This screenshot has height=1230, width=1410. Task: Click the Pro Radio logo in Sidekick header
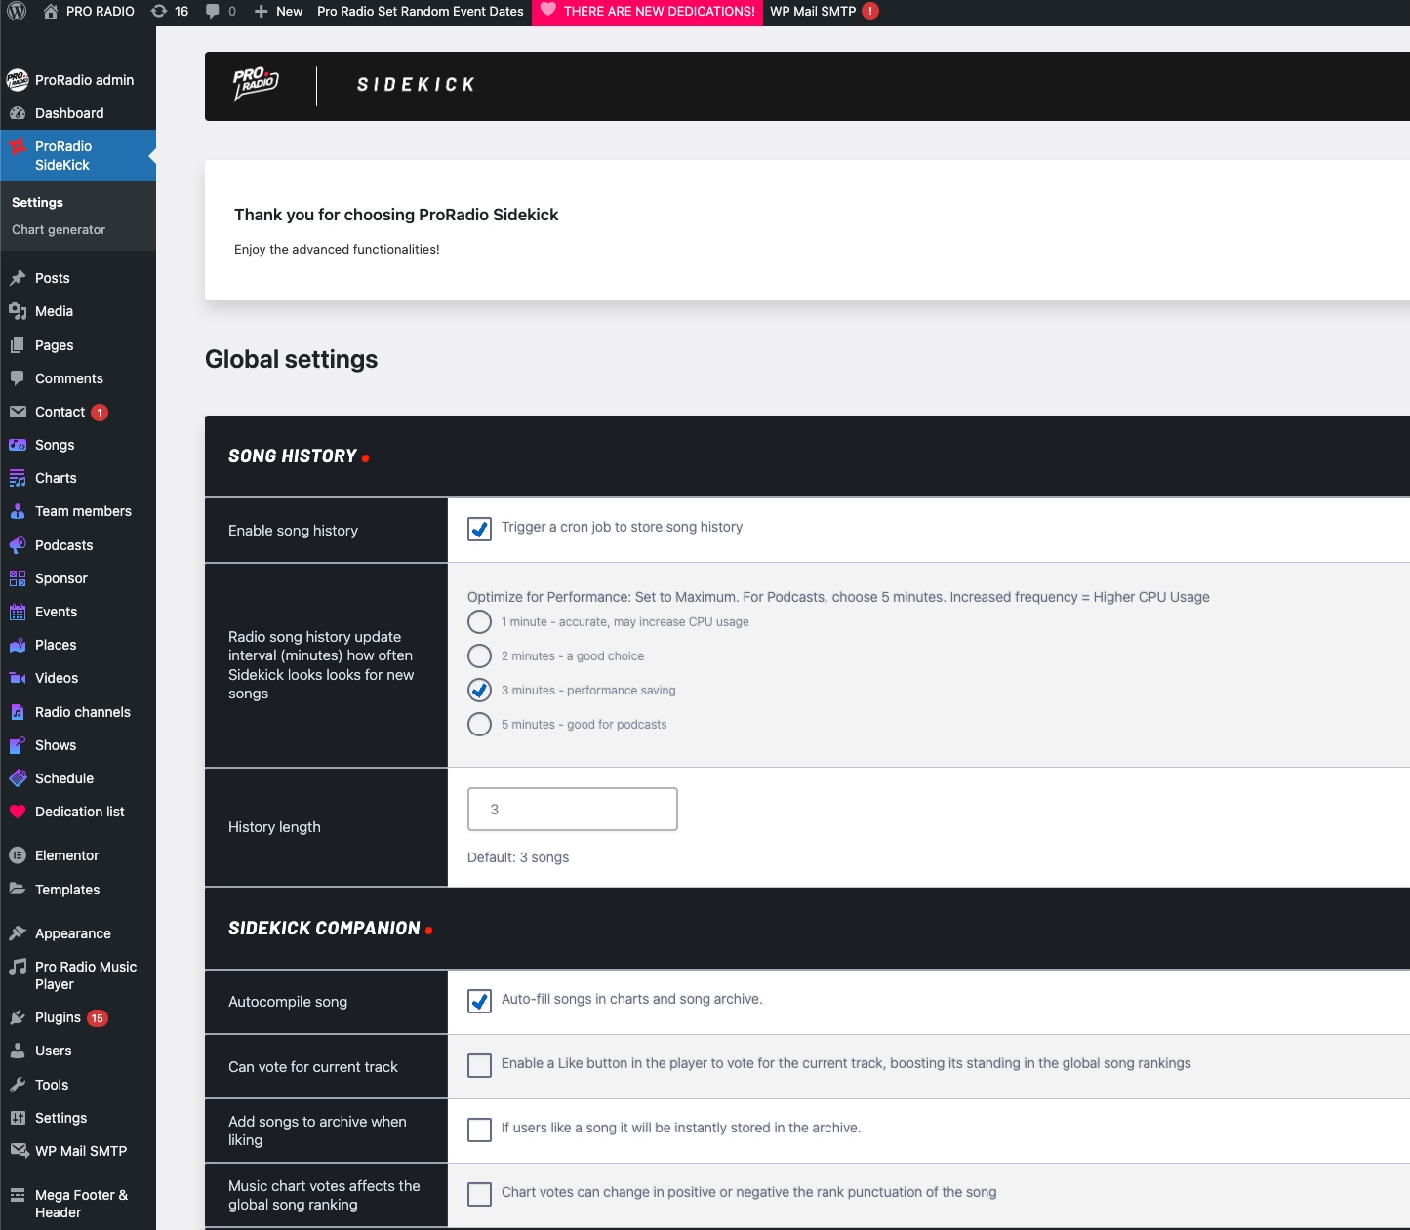(256, 84)
